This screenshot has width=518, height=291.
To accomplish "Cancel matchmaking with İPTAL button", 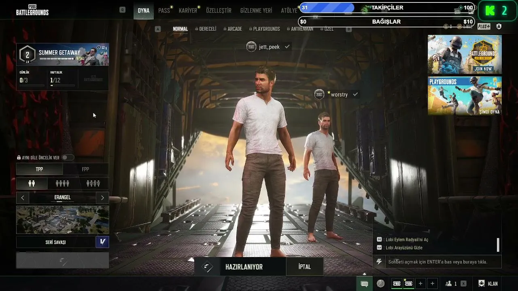I will pos(305,267).
